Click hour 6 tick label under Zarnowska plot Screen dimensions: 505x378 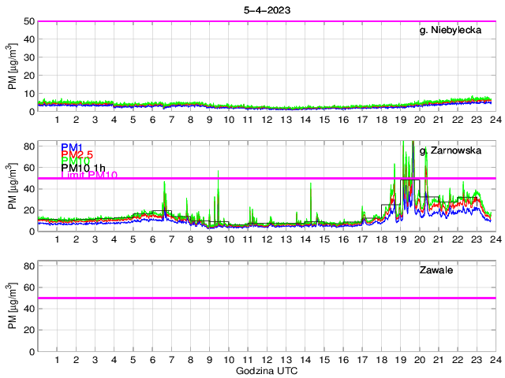coord(152,239)
